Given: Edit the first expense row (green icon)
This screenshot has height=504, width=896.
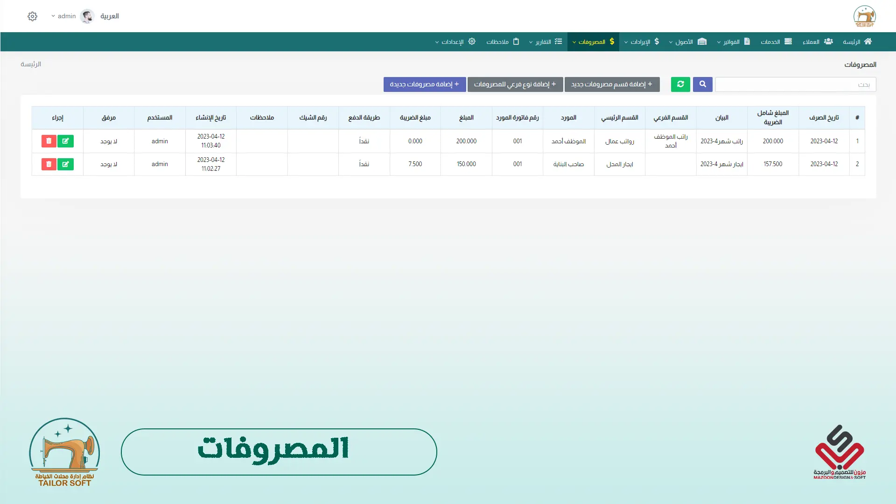Looking at the screenshot, I should [65, 141].
